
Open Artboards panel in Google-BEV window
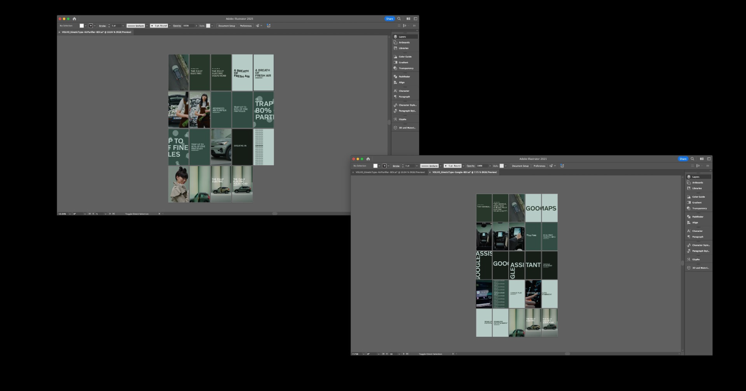click(698, 182)
